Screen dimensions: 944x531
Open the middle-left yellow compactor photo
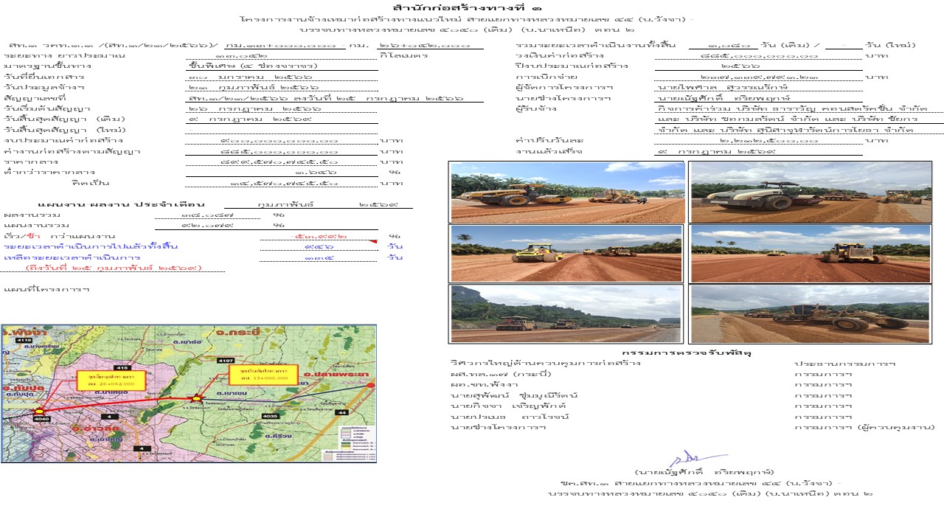567,254
